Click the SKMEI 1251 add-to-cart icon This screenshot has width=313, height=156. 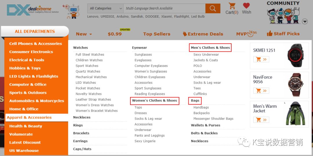(261, 60)
